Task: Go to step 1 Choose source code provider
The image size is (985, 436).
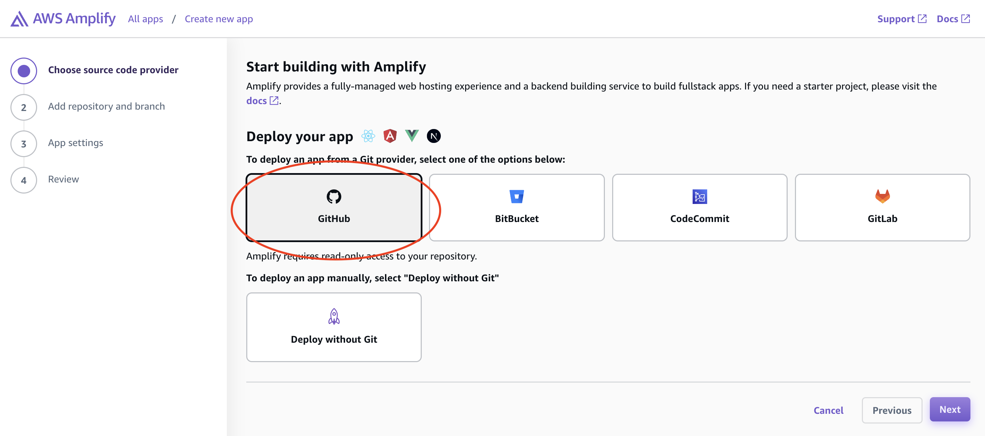Action: point(113,70)
